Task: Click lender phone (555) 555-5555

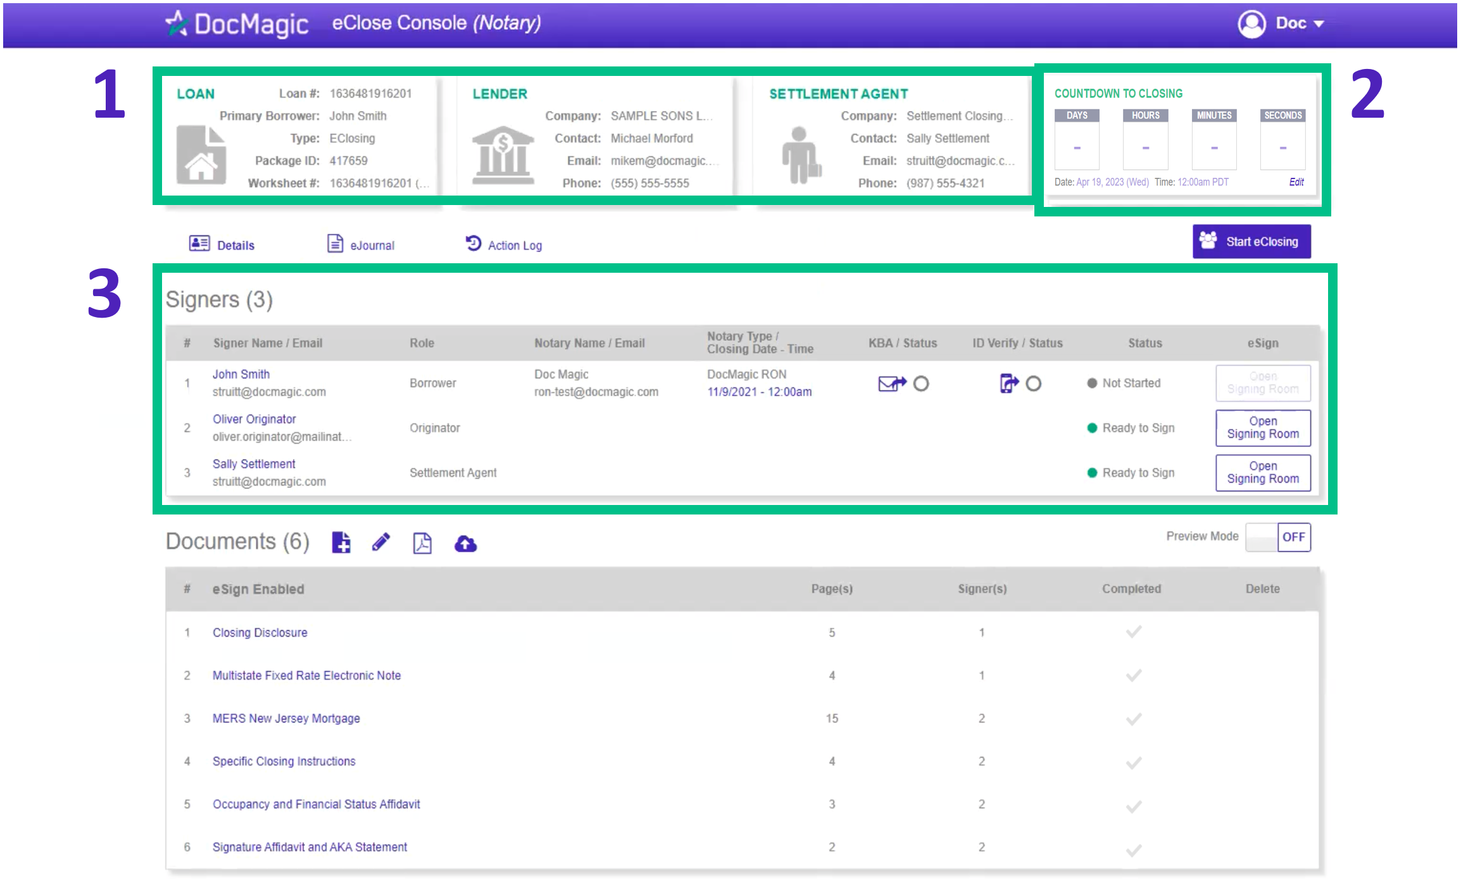Action: [649, 184]
